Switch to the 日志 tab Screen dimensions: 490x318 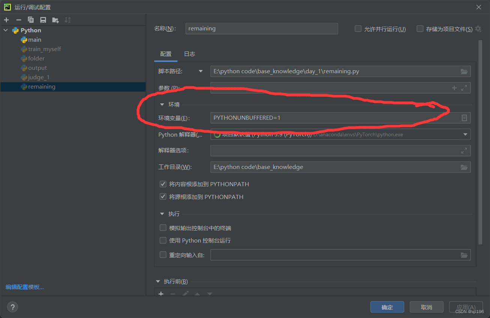tap(189, 54)
